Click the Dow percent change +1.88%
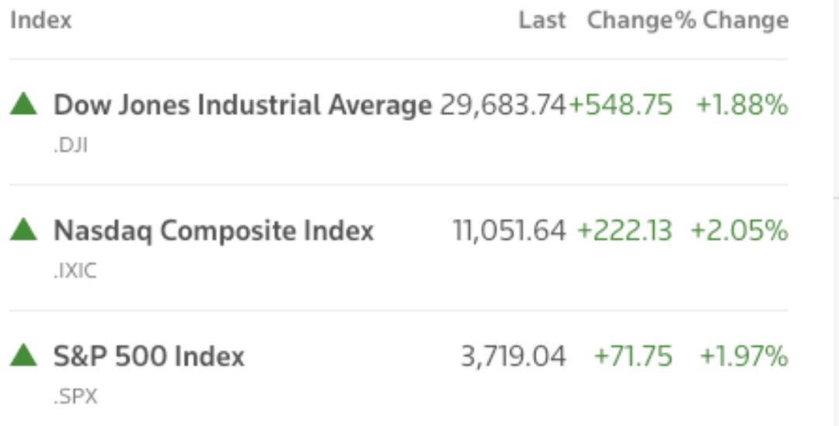 tap(742, 105)
